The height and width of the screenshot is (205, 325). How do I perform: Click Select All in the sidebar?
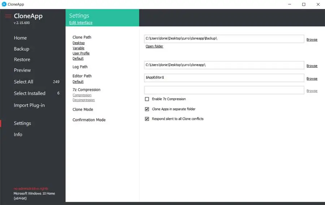(x=23, y=82)
